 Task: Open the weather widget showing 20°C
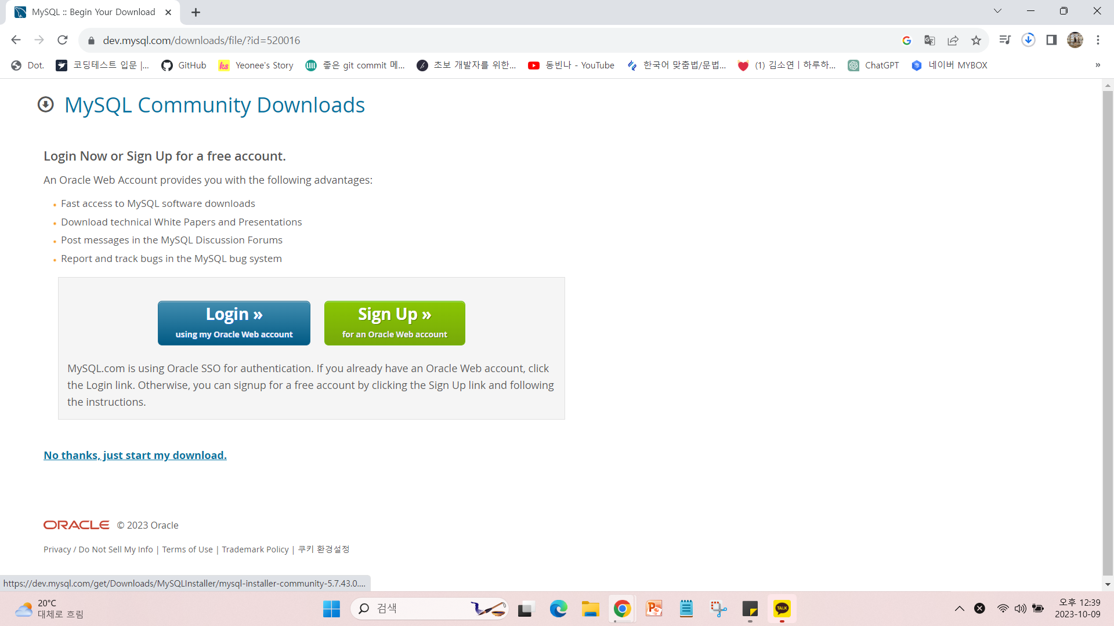[x=50, y=609]
